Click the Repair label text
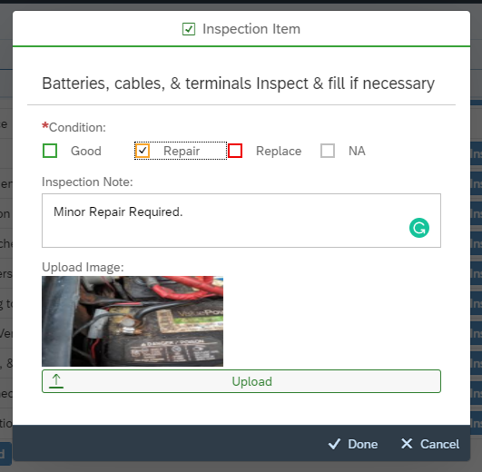Viewport: 482px width, 472px height. pos(182,152)
